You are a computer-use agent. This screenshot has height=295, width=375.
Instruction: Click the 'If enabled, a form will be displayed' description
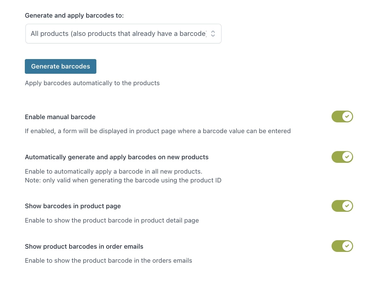coord(158,131)
